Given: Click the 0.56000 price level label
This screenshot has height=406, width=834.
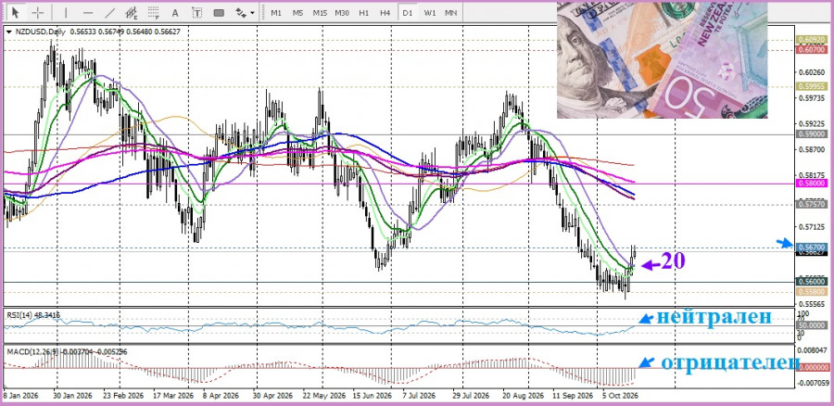Looking at the screenshot, I should click(x=811, y=282).
